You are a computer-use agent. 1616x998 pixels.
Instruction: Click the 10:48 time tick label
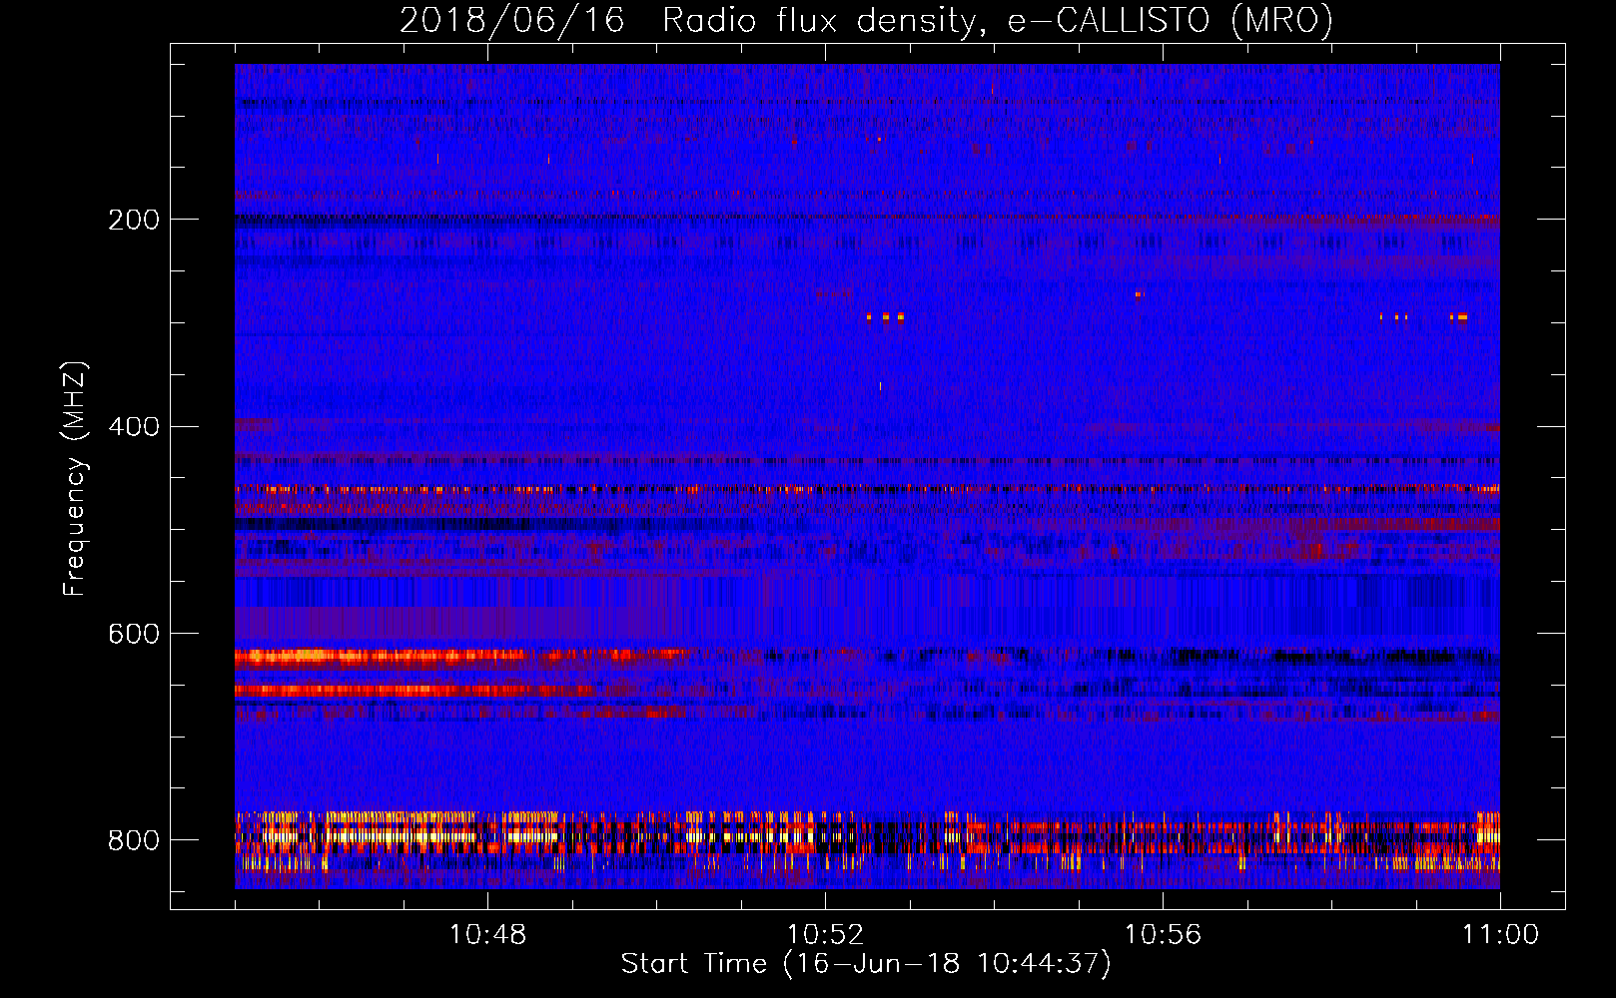(x=487, y=935)
